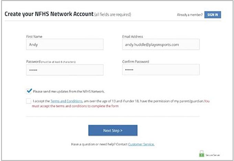Viewport: 234px width, 161px height.
Task: Select the Password input field
Action: [65, 70]
